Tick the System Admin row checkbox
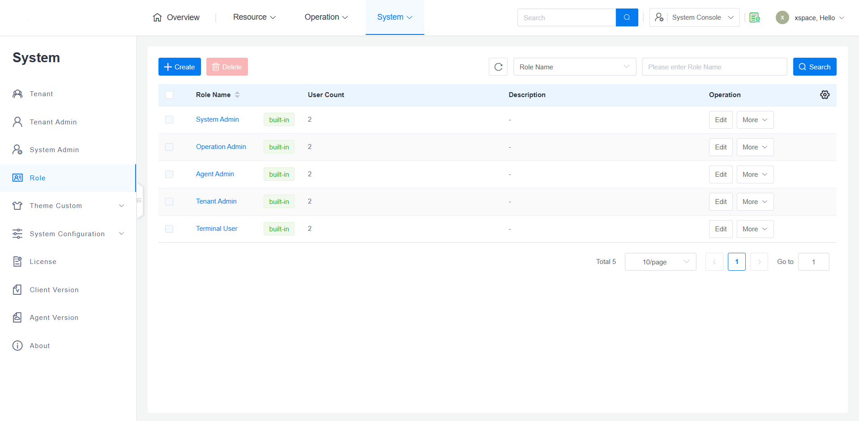This screenshot has width=859, height=421. pyautogui.click(x=169, y=120)
